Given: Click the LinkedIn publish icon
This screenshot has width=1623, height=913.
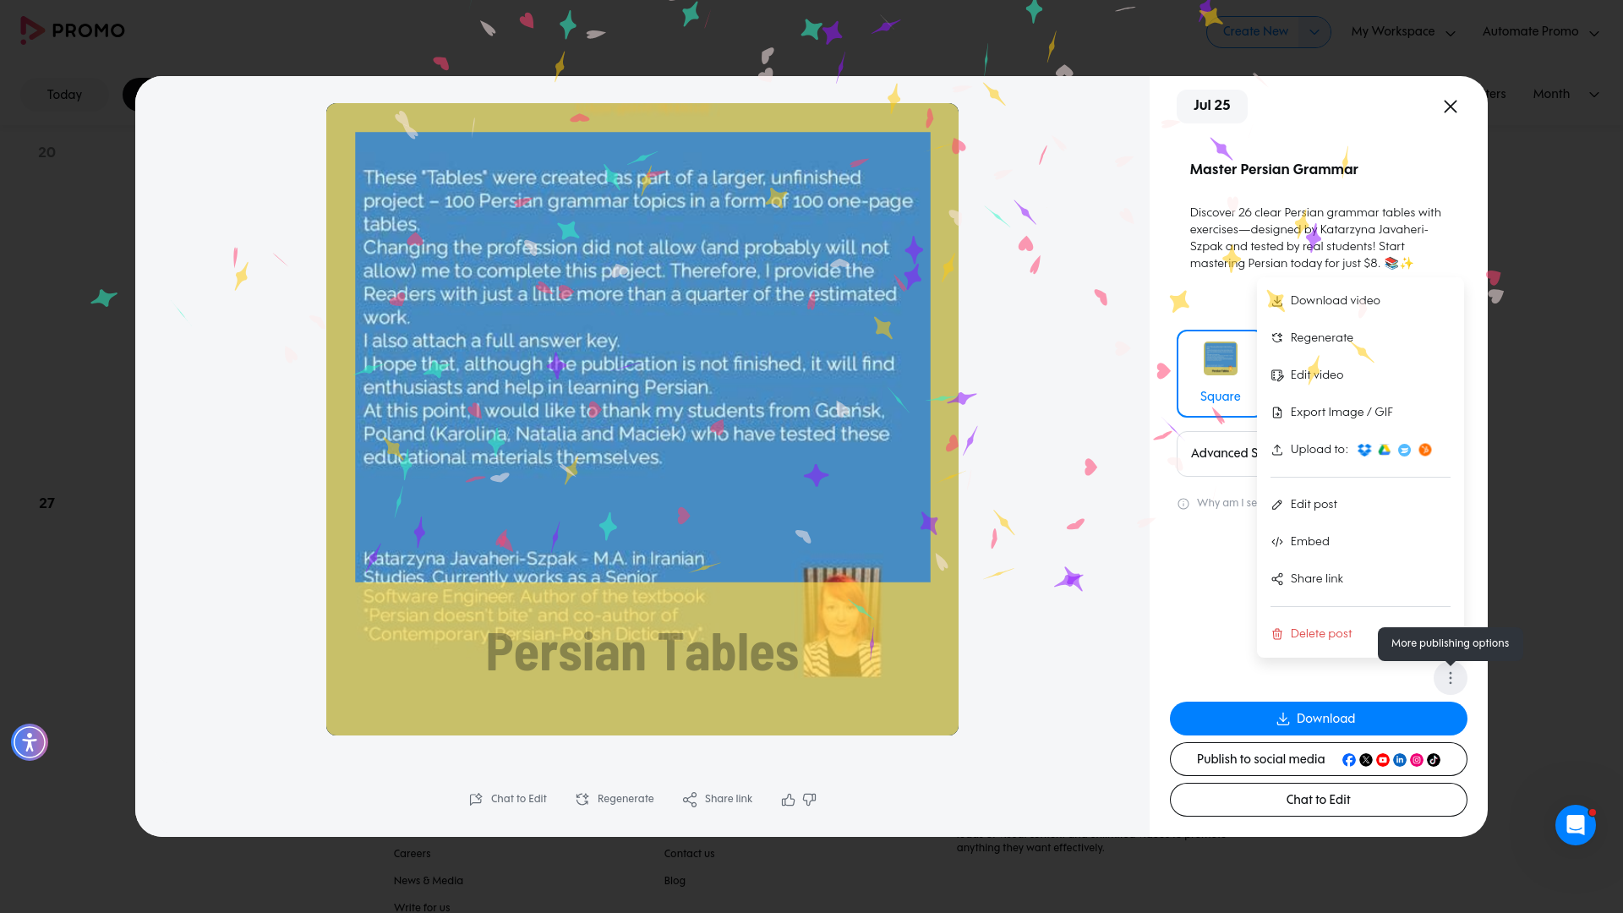Looking at the screenshot, I should pyautogui.click(x=1400, y=760).
